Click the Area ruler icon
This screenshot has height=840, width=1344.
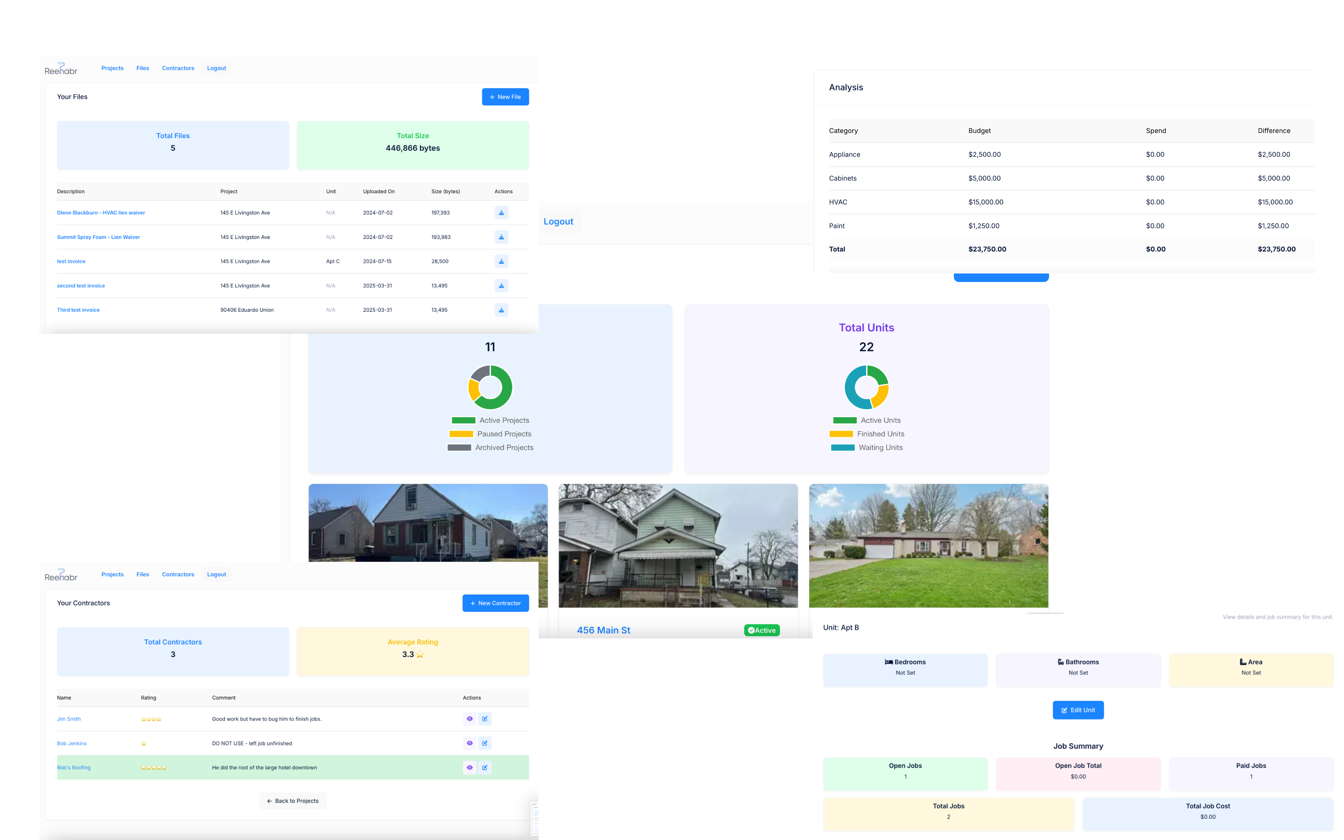coord(1243,662)
